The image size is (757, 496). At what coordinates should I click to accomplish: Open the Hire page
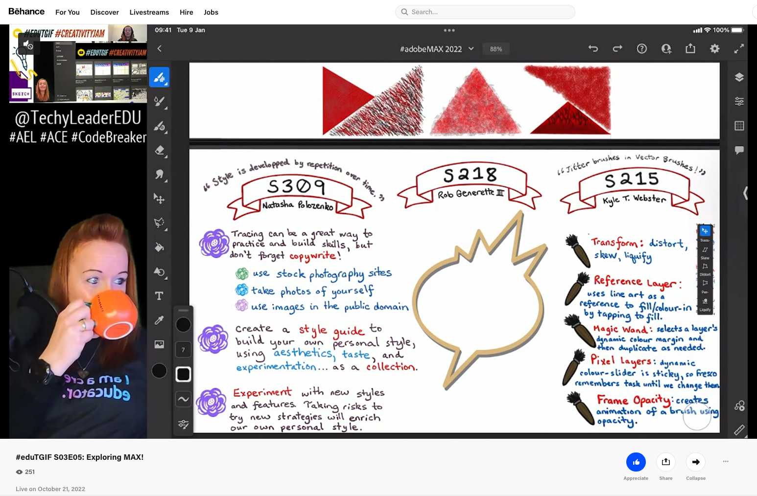187,12
